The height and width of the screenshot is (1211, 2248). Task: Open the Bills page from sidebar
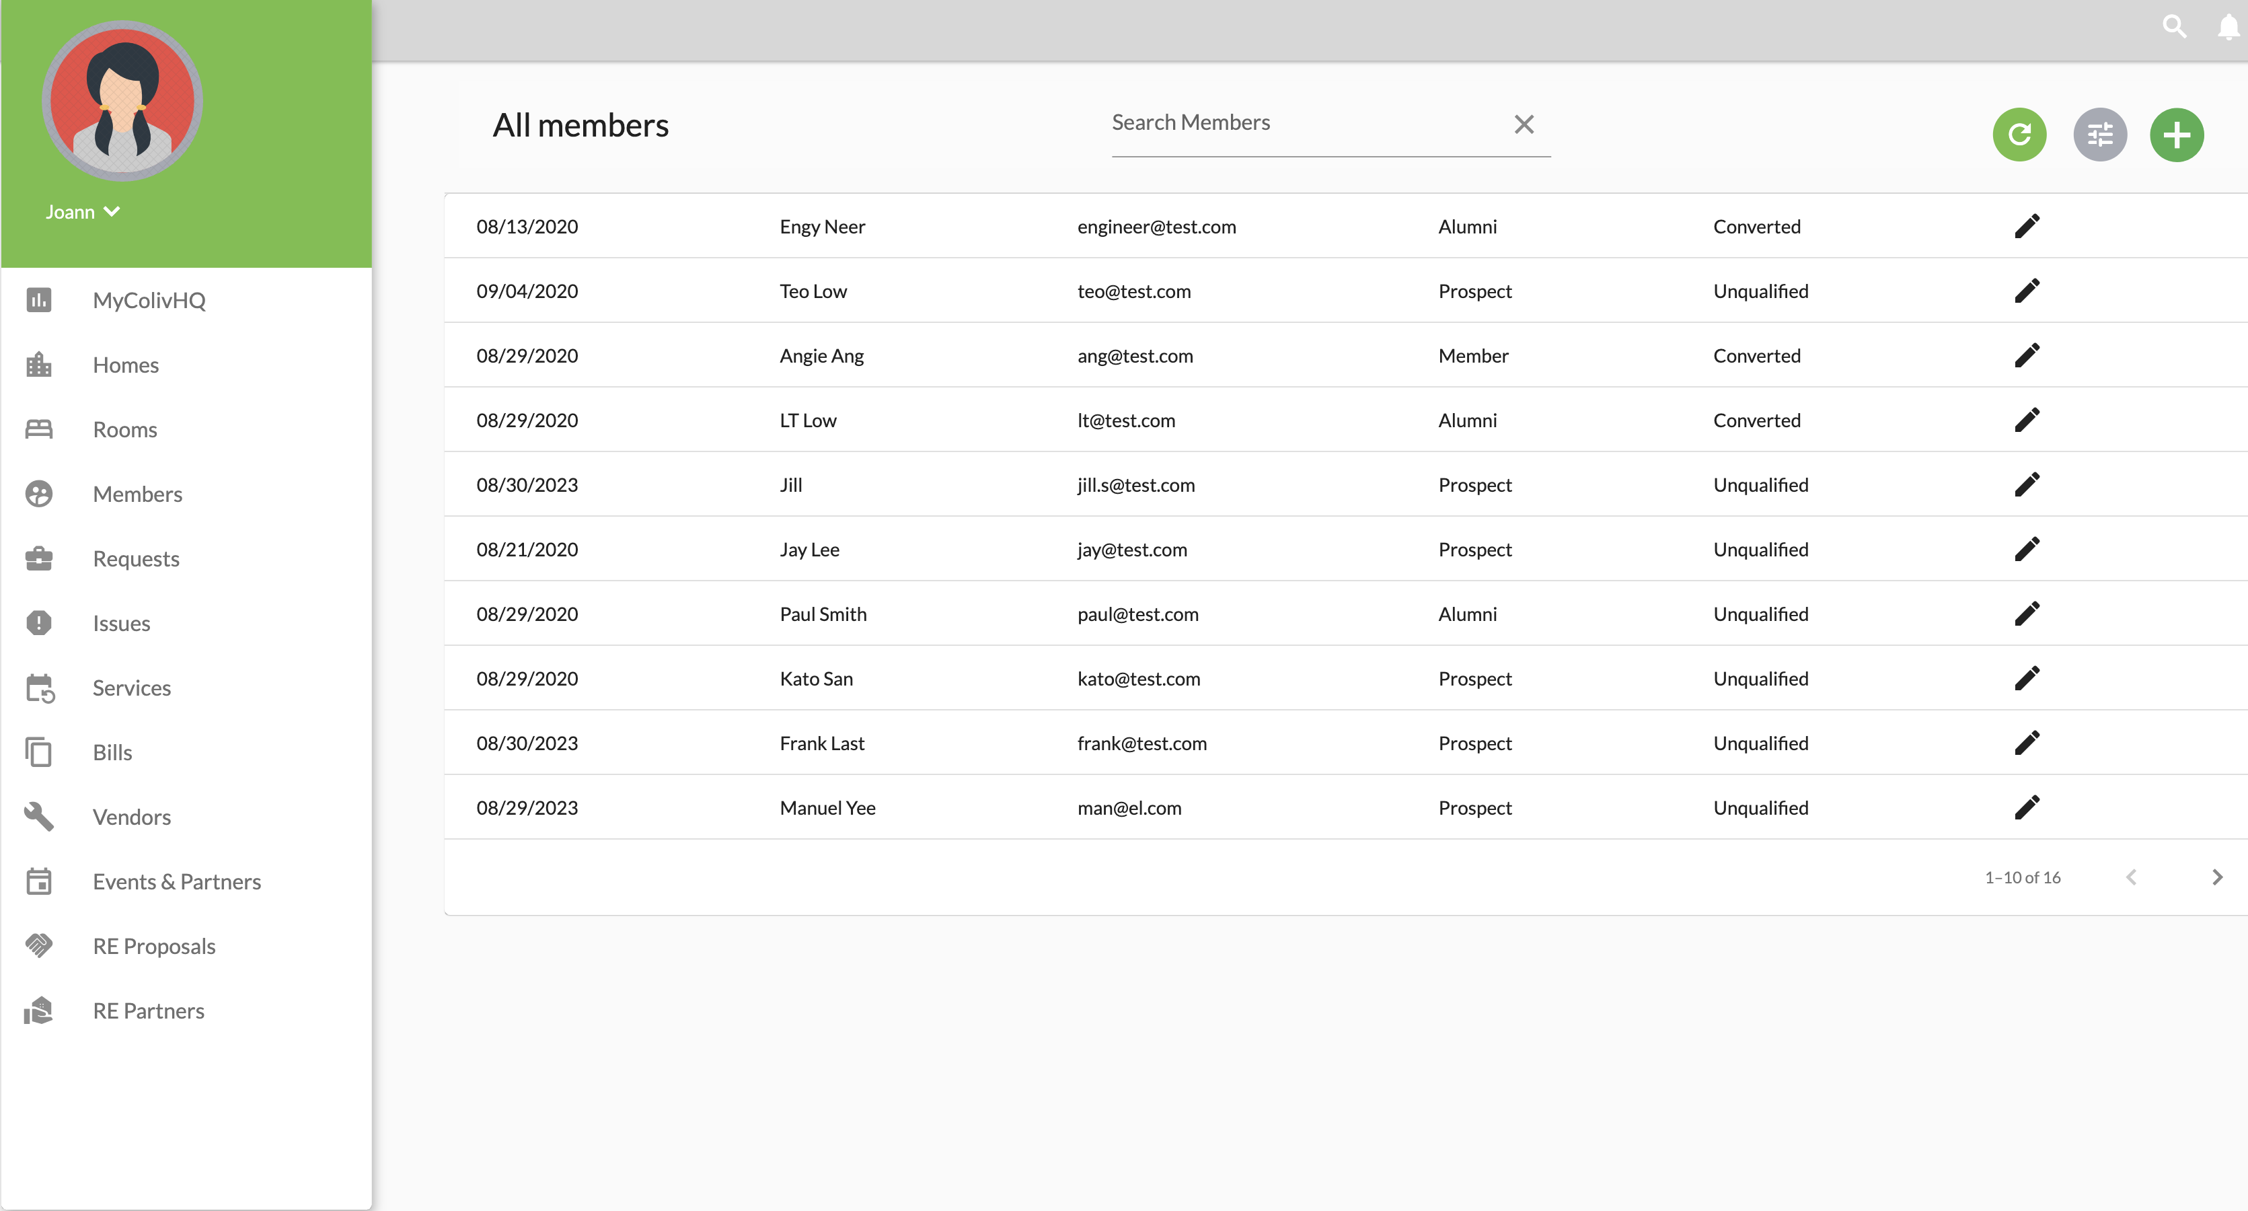(x=112, y=751)
